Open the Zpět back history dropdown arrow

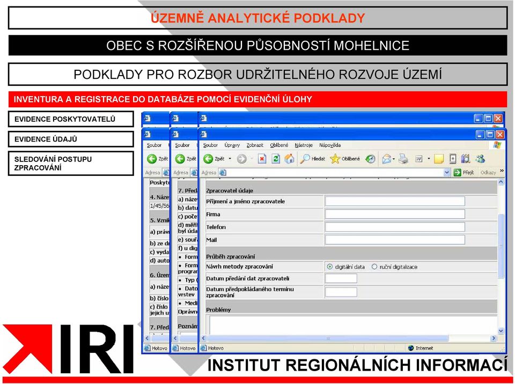click(230, 159)
